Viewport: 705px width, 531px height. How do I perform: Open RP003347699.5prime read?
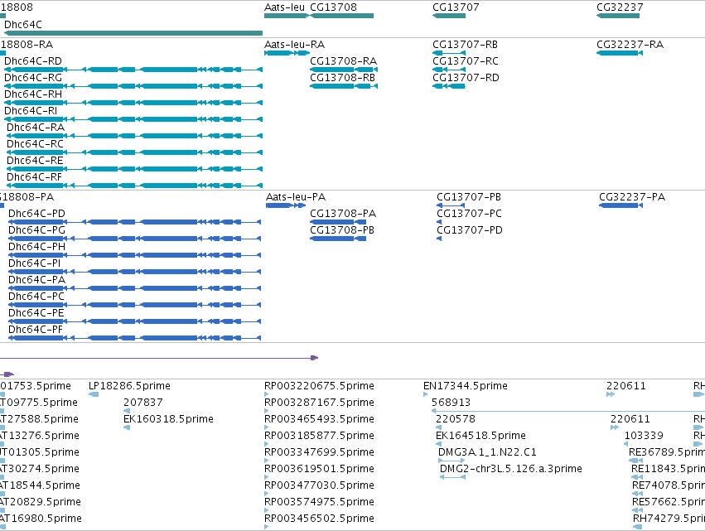point(267,461)
